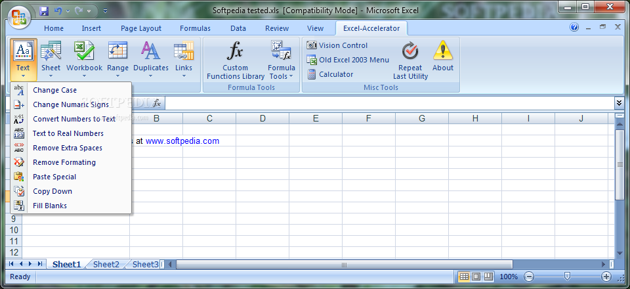The width and height of the screenshot is (630, 289).
Task: Open redo history dropdown arrow
Action: coord(89,11)
